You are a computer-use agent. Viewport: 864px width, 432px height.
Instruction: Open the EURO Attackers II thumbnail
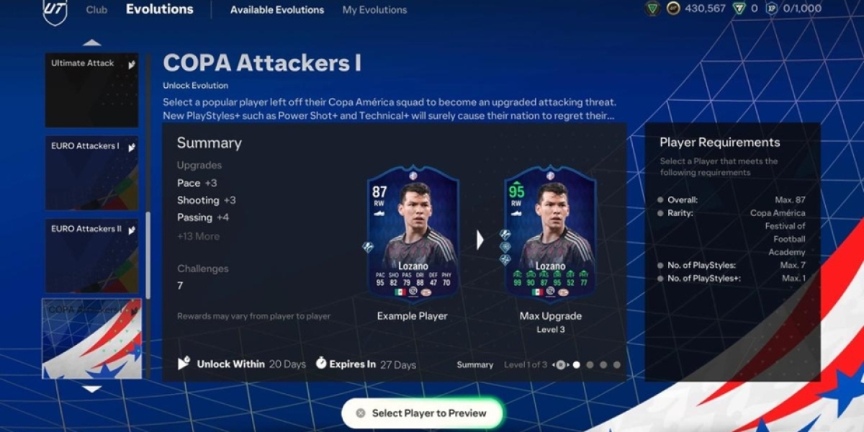click(x=92, y=256)
